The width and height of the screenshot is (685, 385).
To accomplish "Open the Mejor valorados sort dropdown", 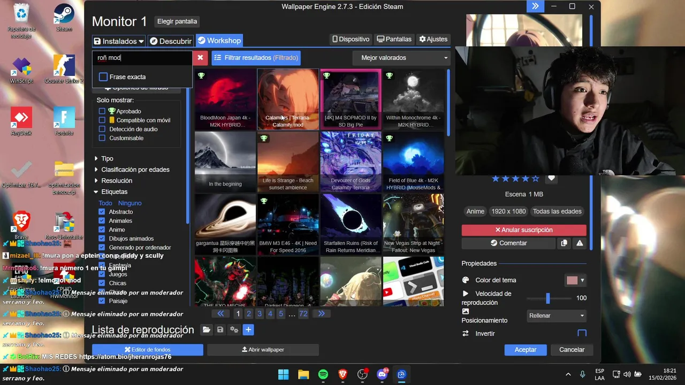I will [x=402, y=58].
